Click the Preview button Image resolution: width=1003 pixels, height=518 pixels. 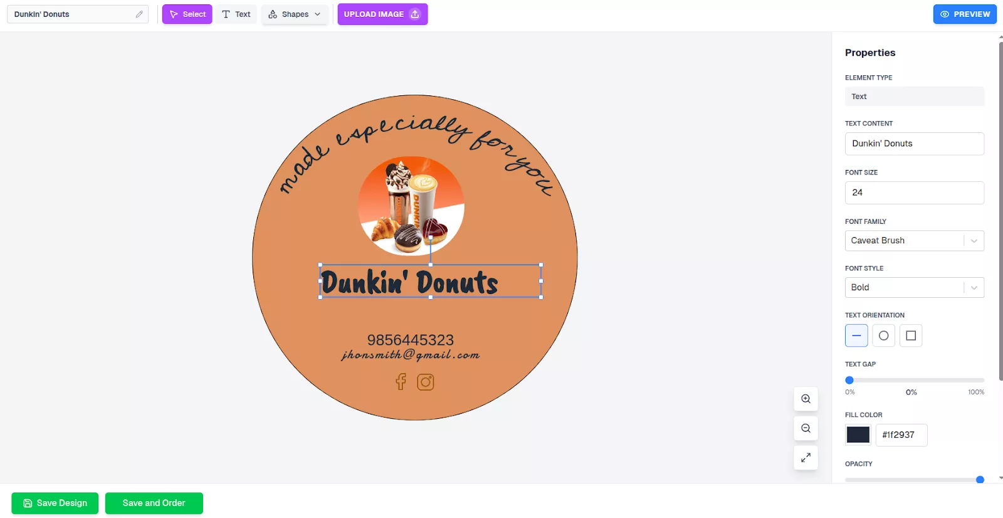(x=965, y=14)
